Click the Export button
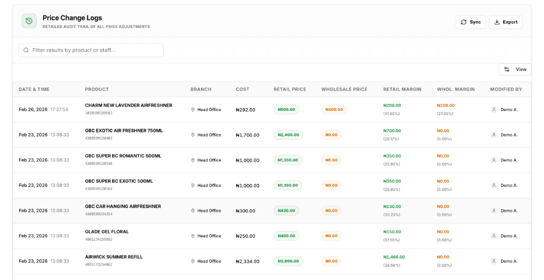Screen dimensions: 544x280 (x=506, y=22)
